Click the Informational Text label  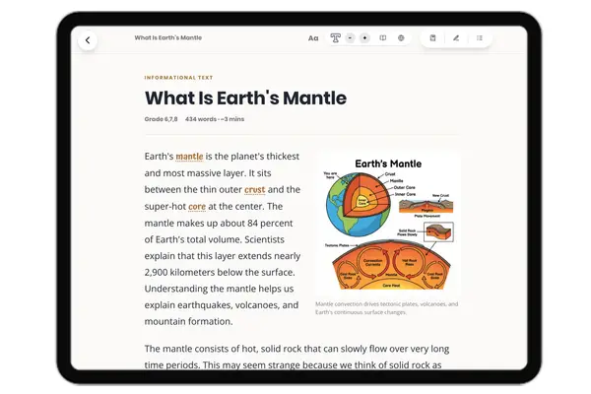(178, 78)
